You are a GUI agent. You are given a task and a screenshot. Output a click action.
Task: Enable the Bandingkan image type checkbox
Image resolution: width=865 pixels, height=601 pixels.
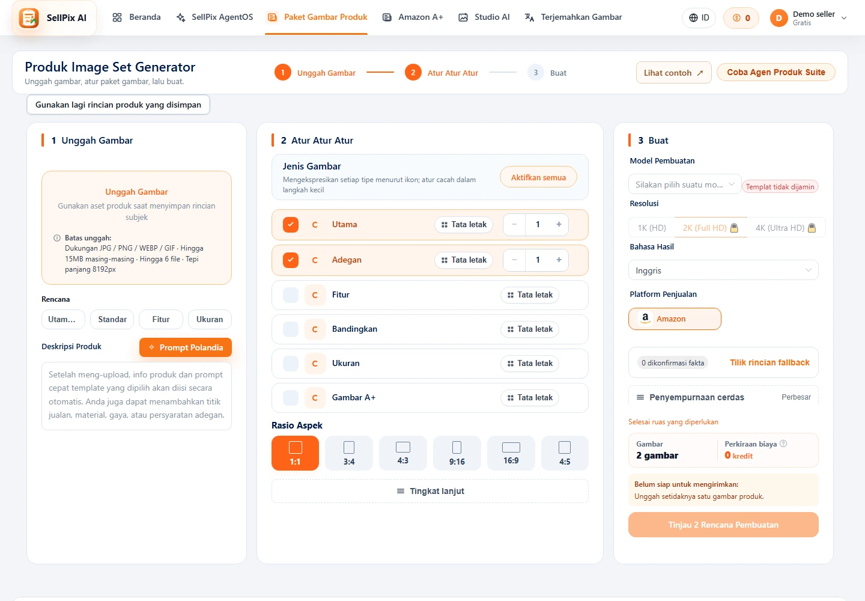tap(291, 329)
